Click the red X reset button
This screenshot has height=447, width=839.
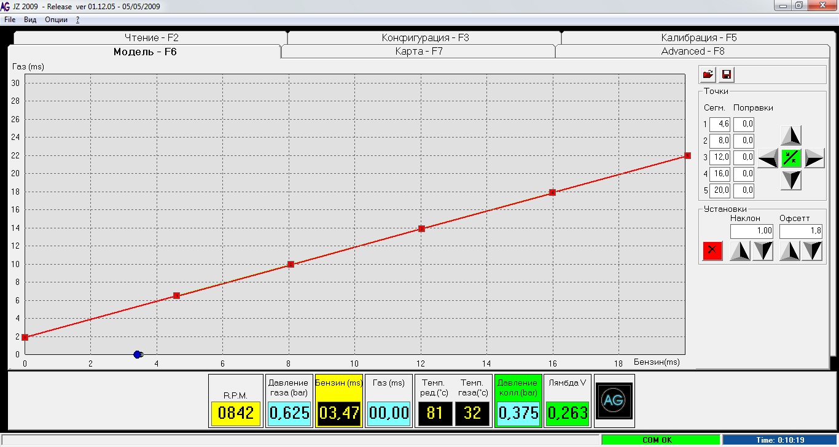pyautogui.click(x=712, y=251)
